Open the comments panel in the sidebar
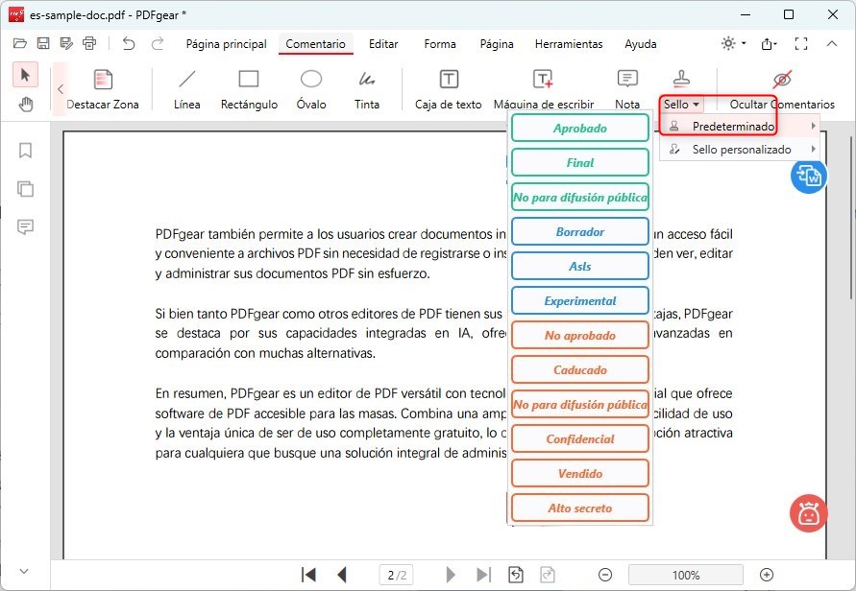Image resolution: width=856 pixels, height=591 pixels. (x=25, y=226)
